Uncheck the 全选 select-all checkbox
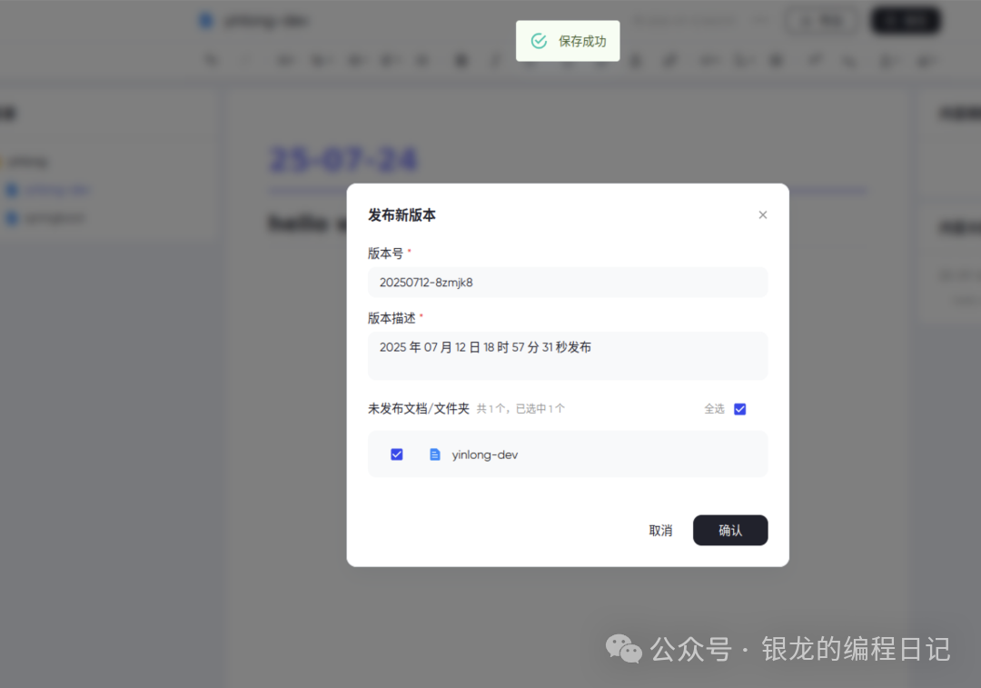Screen dimensions: 981x688 [x=739, y=409]
